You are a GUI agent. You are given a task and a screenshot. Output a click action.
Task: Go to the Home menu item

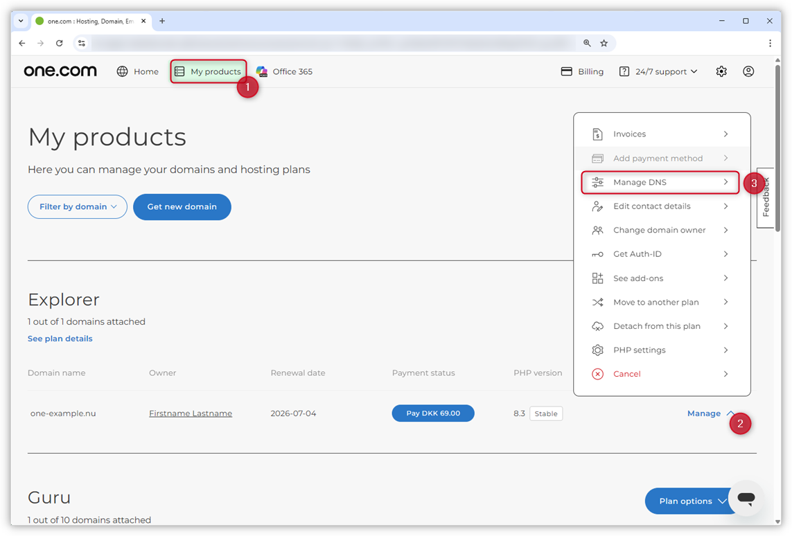tap(137, 71)
